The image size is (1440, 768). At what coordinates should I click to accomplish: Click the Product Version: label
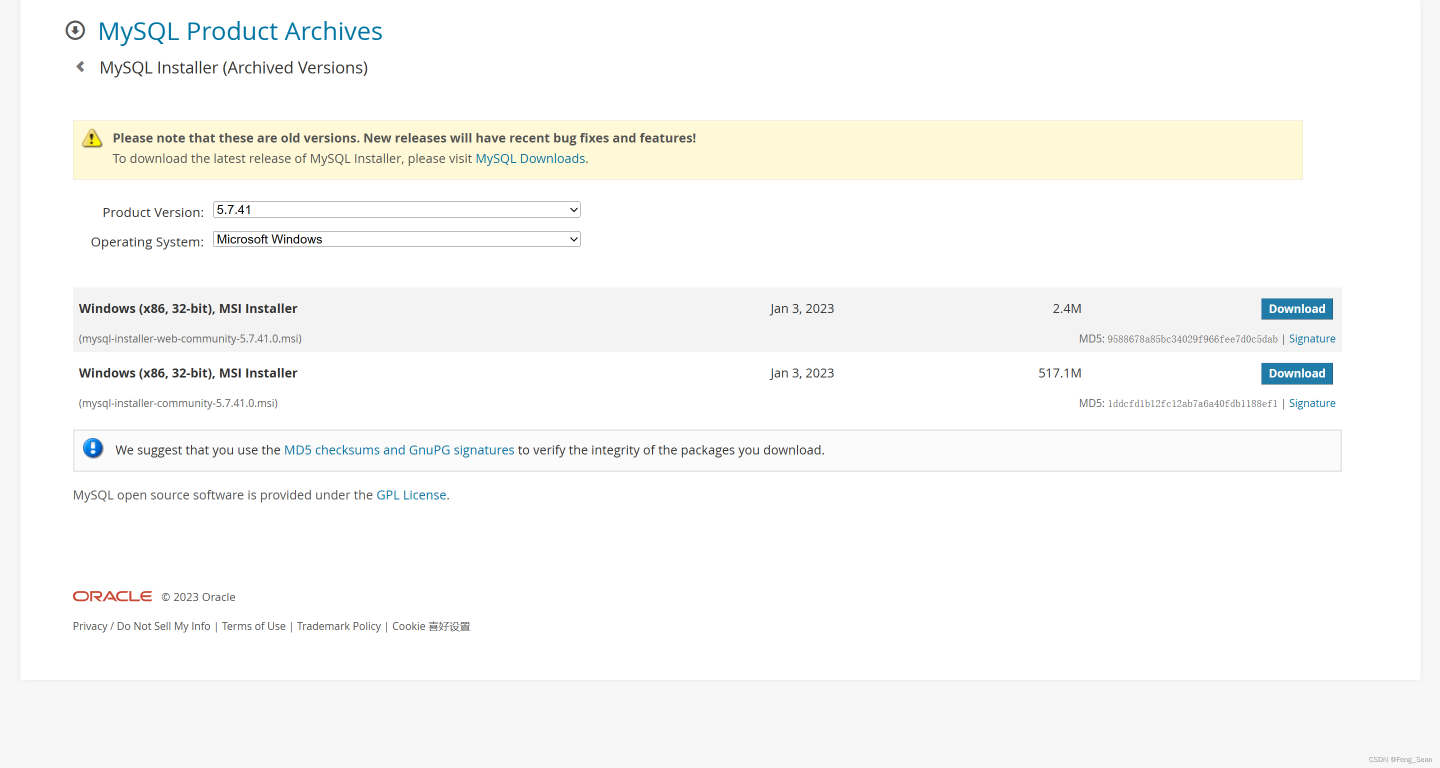153,212
